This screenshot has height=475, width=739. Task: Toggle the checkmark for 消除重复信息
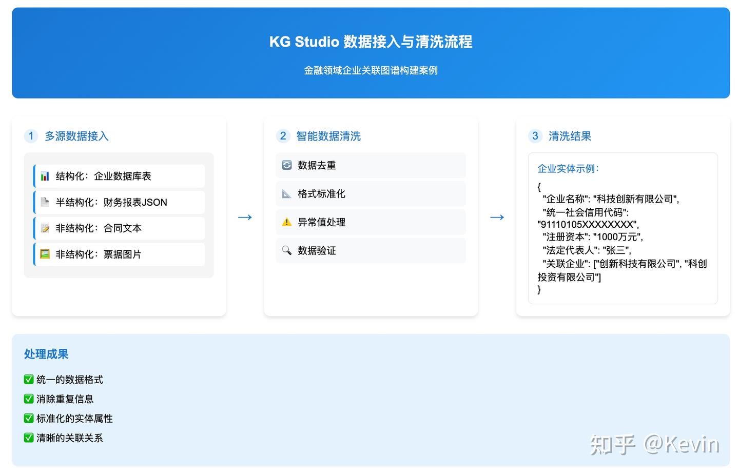point(28,399)
